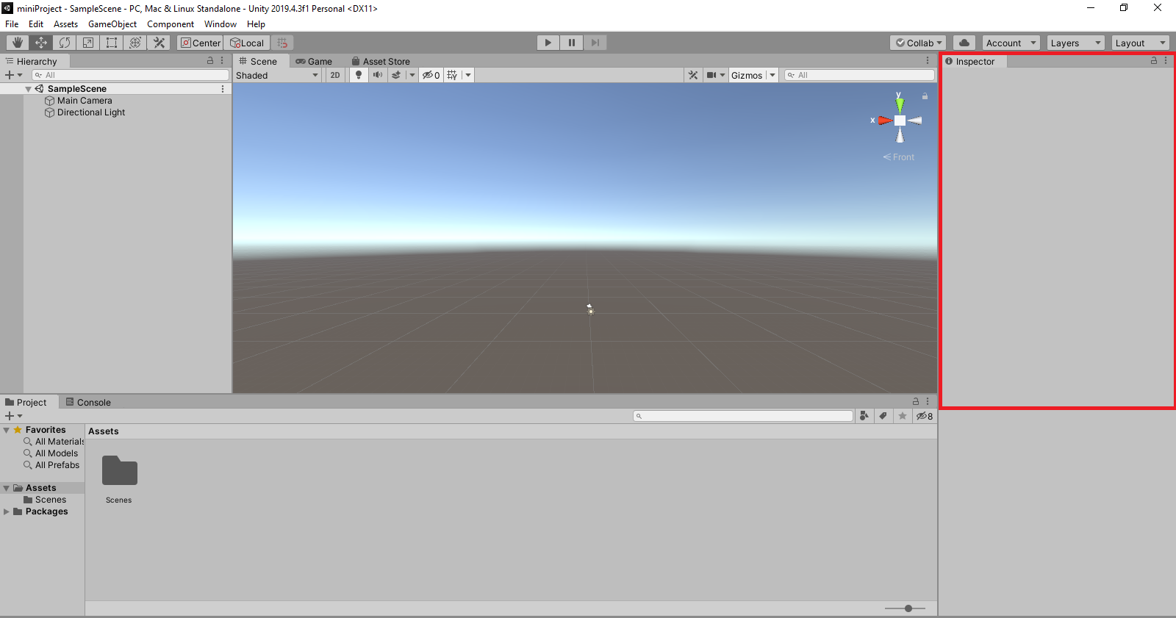Open the Project panel options menu
Screen dimensions: 1176x618
point(928,401)
